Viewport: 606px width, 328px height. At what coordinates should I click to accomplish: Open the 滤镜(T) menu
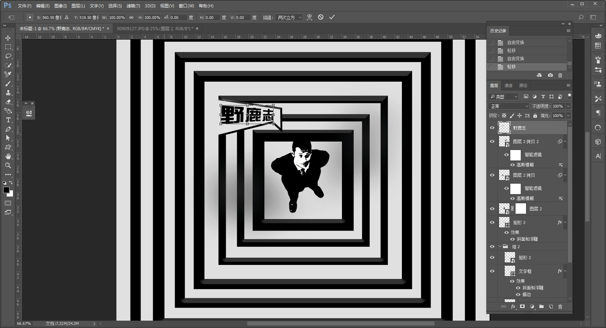(133, 6)
